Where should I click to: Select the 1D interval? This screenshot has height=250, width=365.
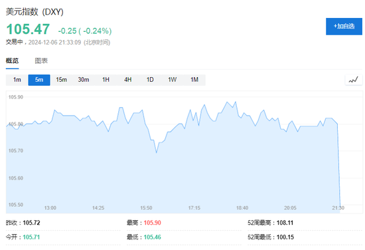(x=150, y=80)
